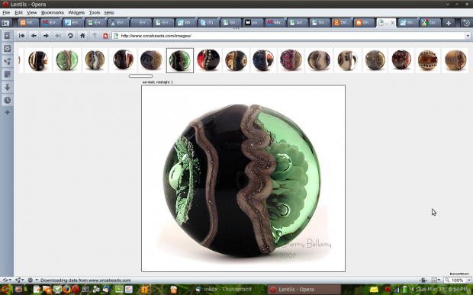This screenshot has height=295, width=473.
Task: Click the Rewind navigation icon
Action: click(21, 36)
